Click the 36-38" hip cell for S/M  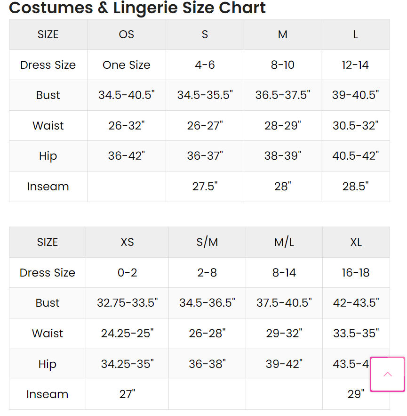[207, 364]
